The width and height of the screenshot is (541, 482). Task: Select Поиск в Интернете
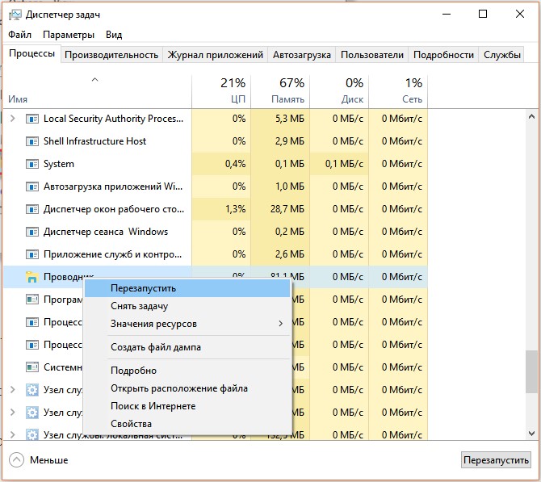[x=187, y=406]
